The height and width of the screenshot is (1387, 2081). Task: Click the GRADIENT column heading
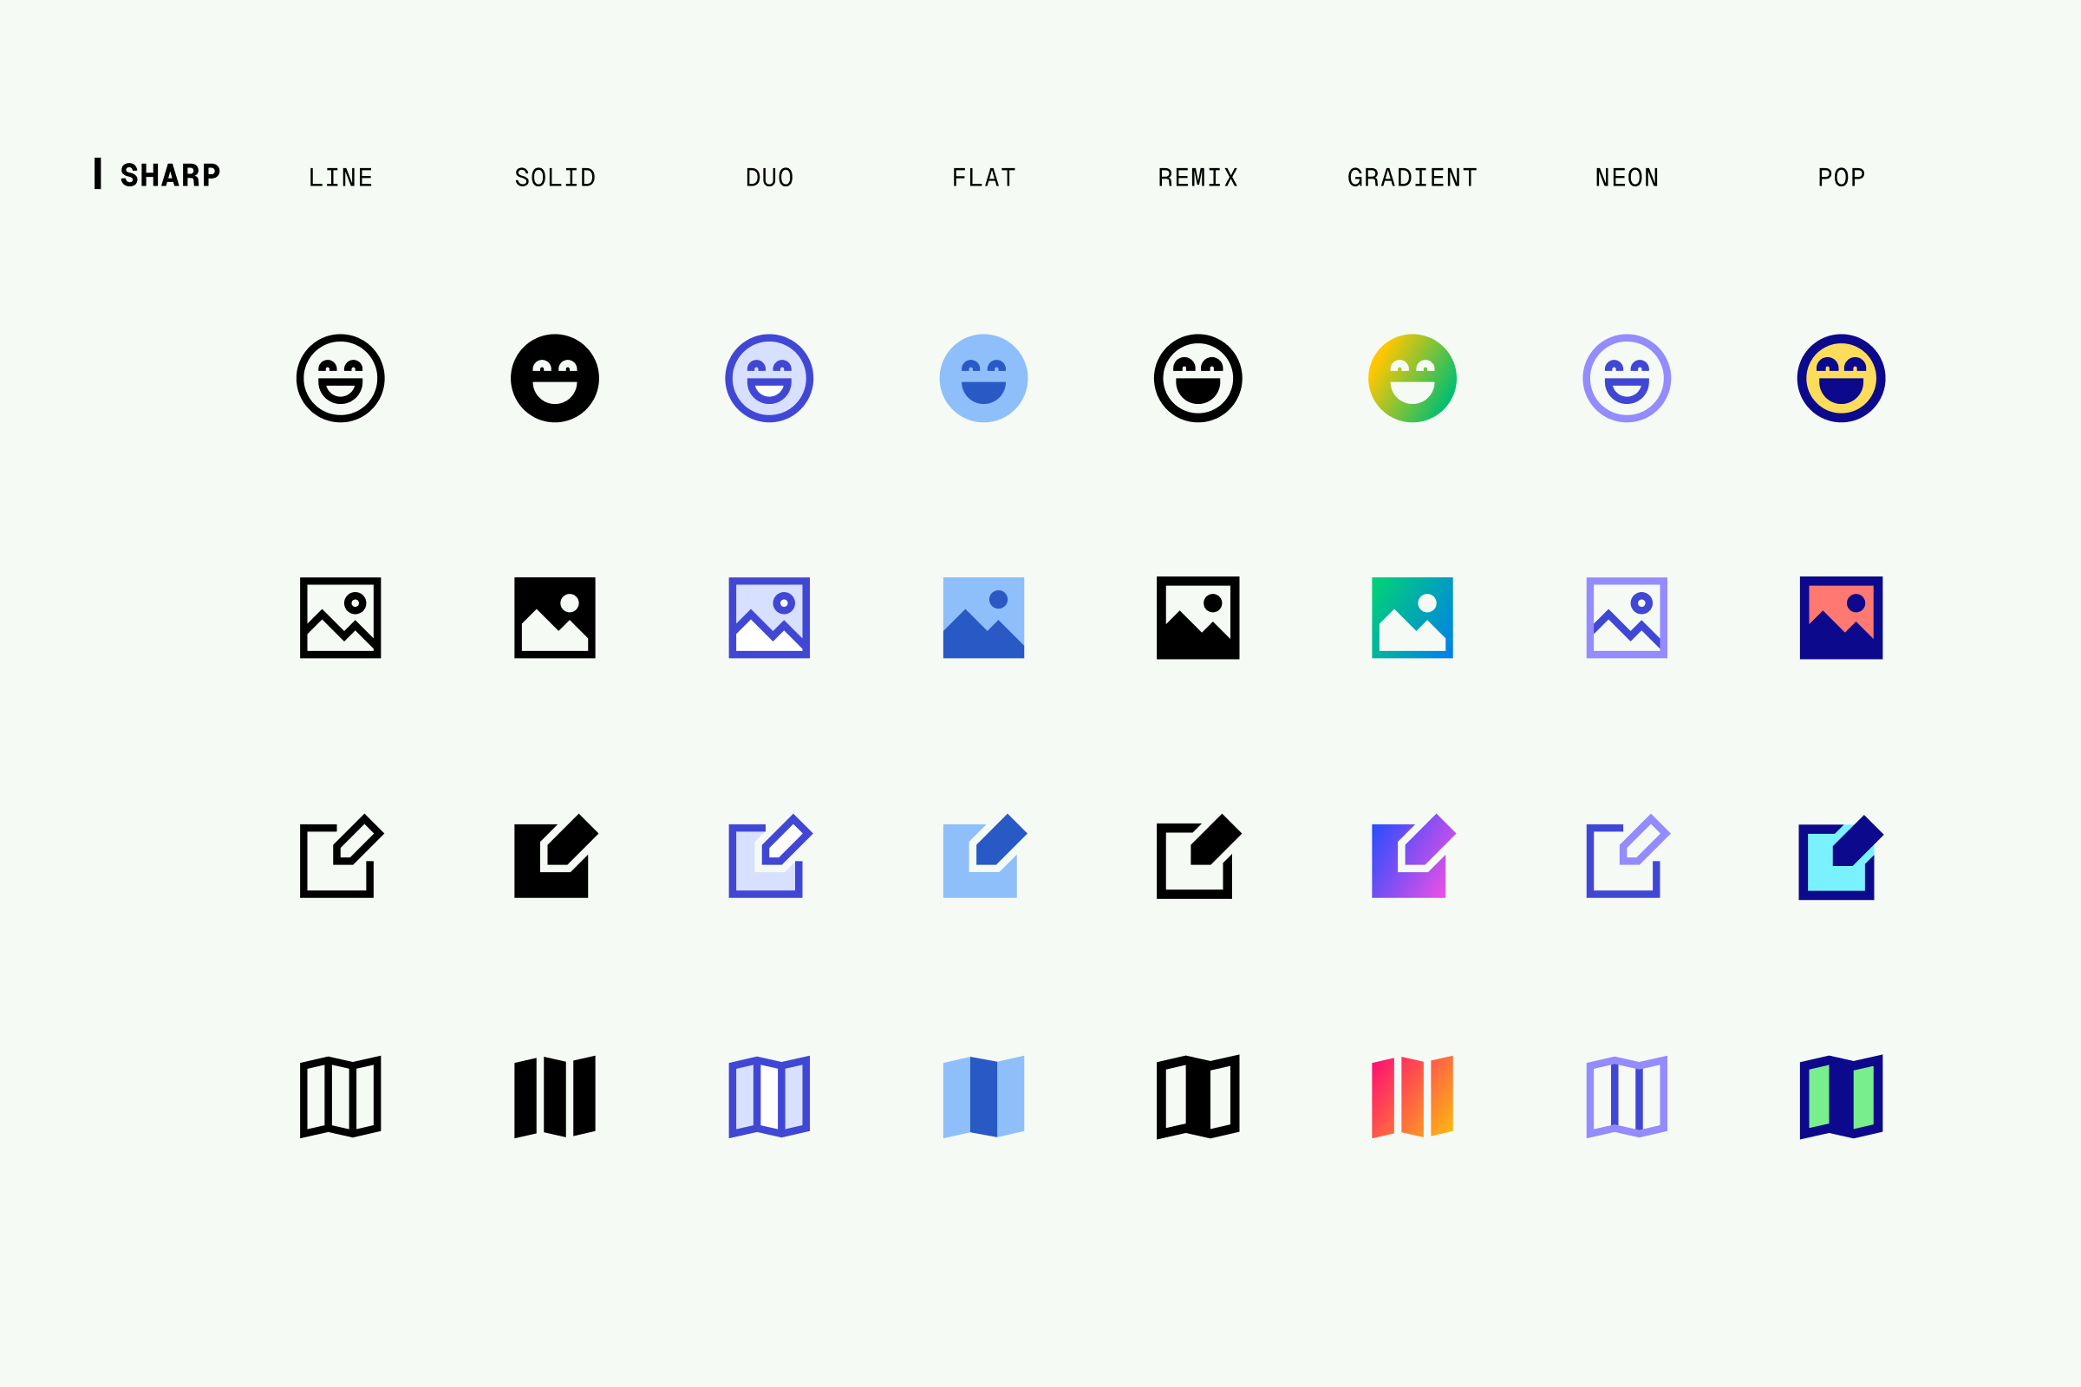pos(1412,178)
